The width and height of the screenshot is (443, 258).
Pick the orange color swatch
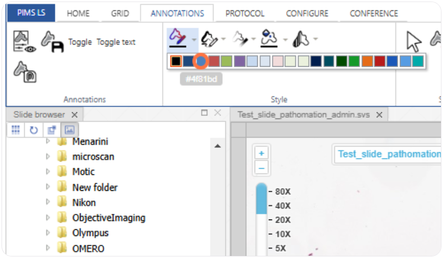tap(367, 62)
